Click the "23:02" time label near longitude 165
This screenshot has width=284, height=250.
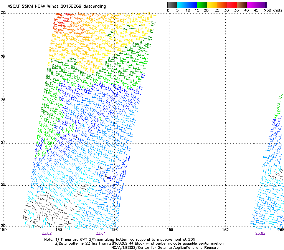point(260,233)
